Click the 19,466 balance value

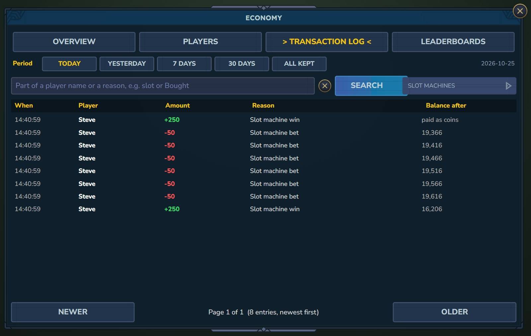tap(432, 158)
